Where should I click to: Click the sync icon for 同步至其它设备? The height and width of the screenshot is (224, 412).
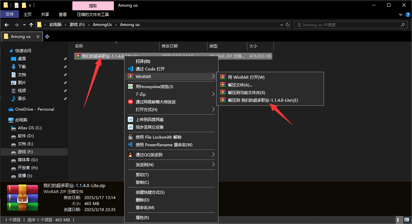(x=130, y=127)
